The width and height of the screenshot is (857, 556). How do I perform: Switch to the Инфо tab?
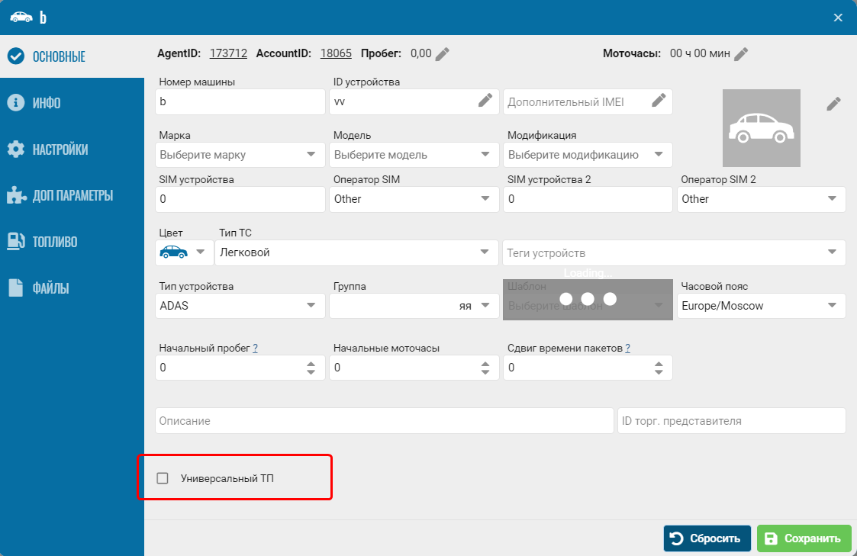[72, 103]
